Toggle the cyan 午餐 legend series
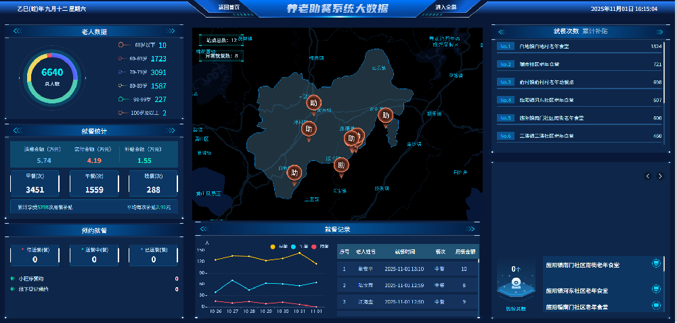The height and width of the screenshot is (323, 677). pyautogui.click(x=298, y=247)
